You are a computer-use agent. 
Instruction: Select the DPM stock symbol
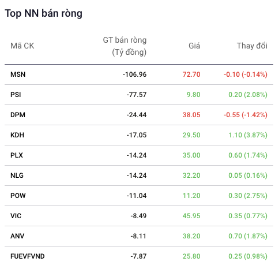[x=18, y=115]
